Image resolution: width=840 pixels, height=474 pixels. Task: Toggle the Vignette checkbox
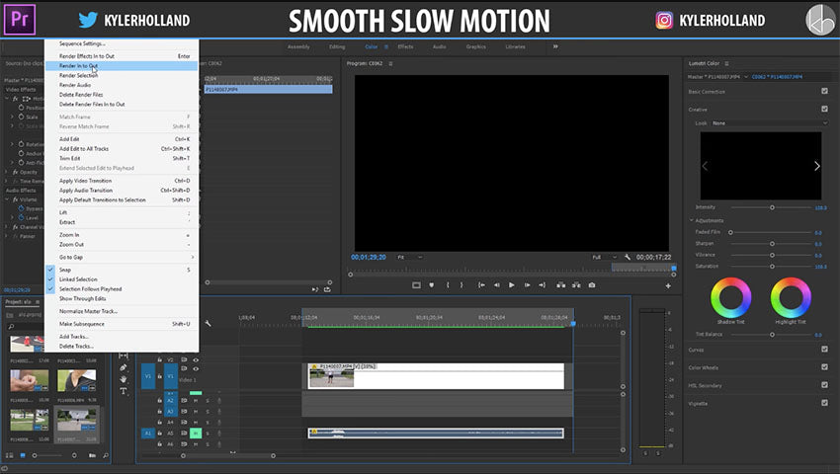pos(824,403)
